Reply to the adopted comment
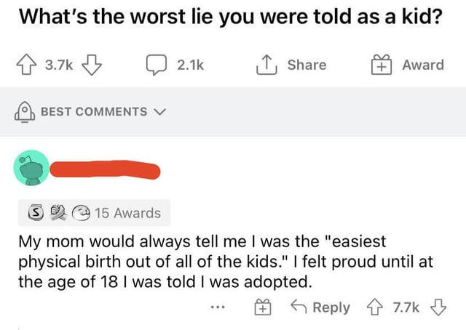This screenshot has height=330, width=466. click(x=321, y=307)
